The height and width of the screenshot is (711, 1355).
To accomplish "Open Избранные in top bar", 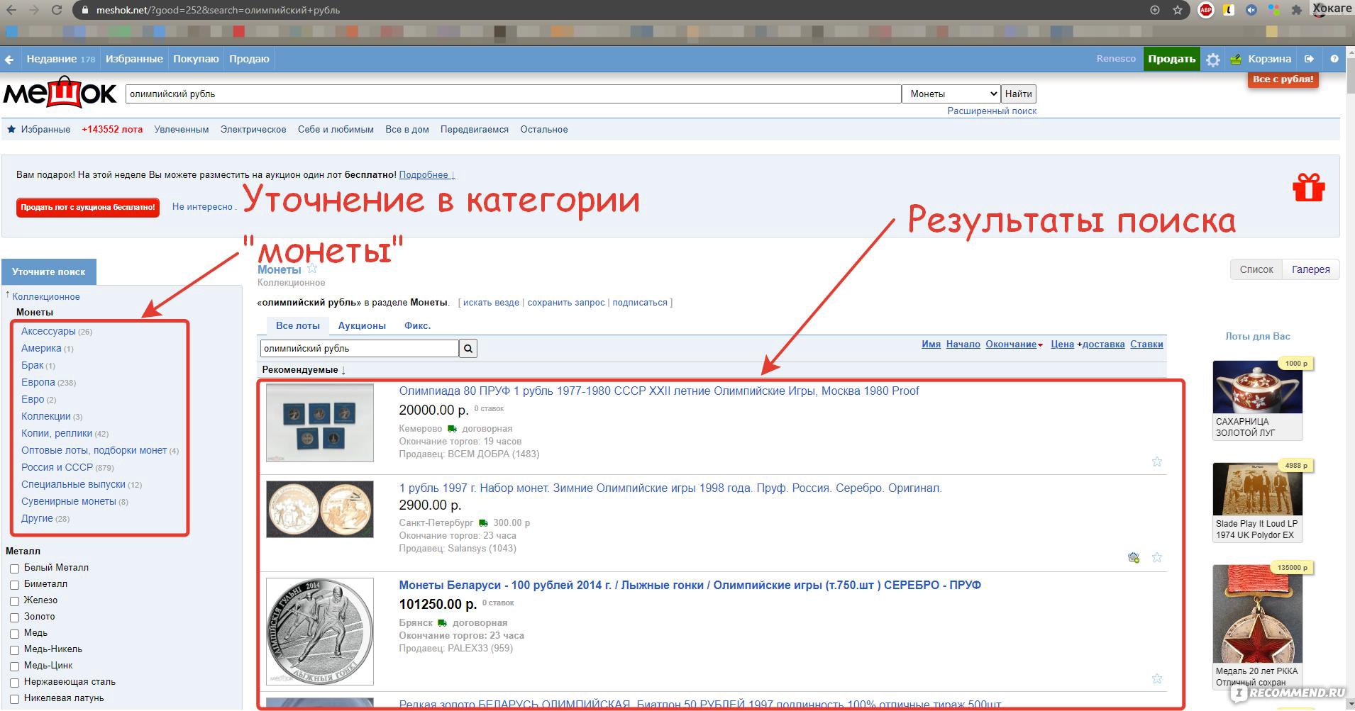I will pos(134,59).
